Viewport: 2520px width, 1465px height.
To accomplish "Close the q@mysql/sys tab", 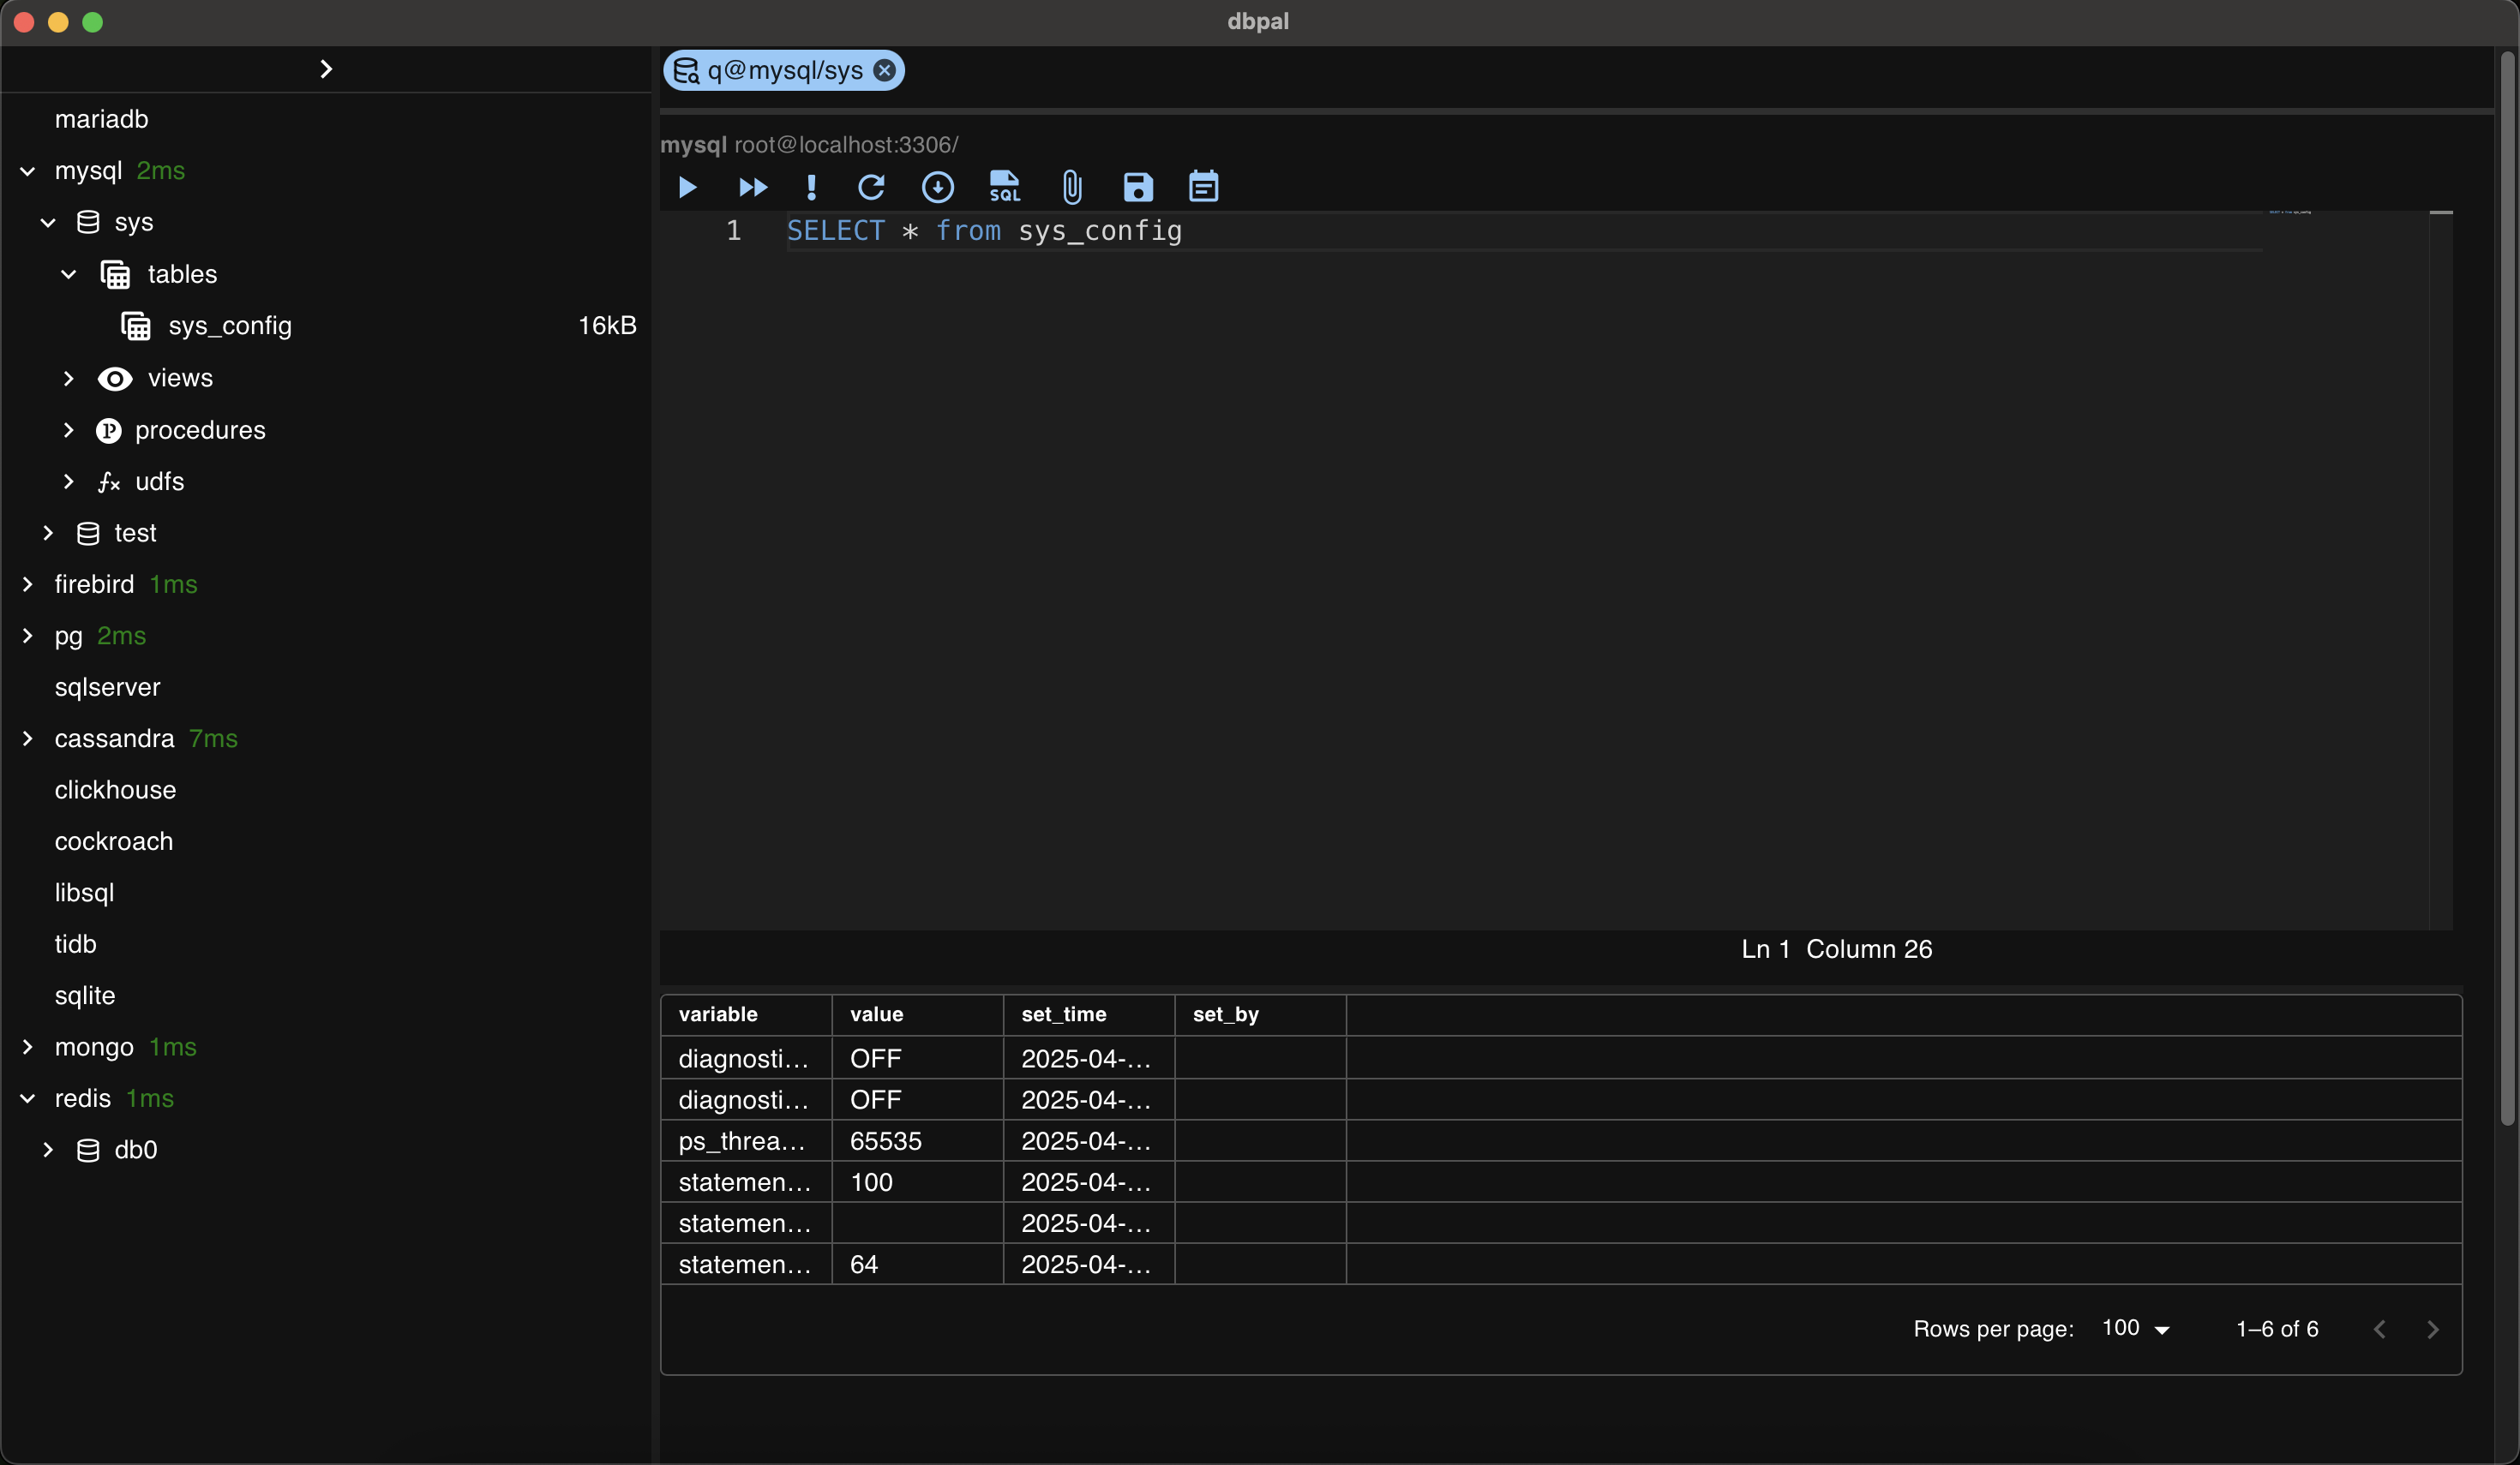I will [x=884, y=70].
